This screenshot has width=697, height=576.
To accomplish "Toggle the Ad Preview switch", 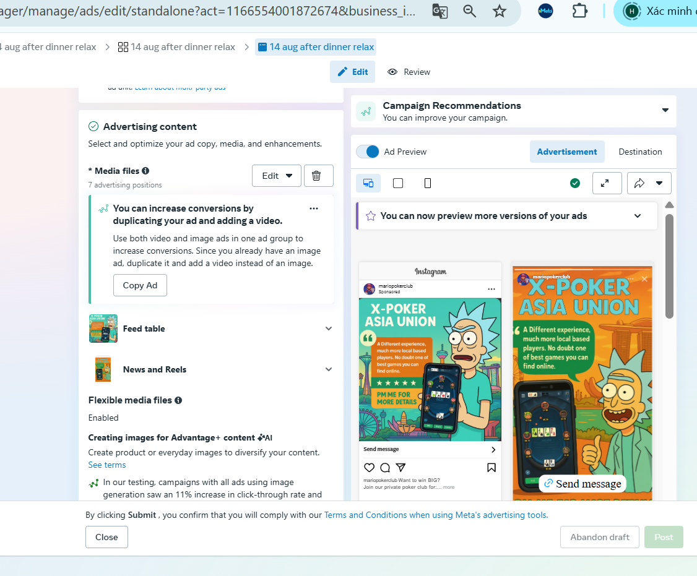I will click(x=368, y=152).
